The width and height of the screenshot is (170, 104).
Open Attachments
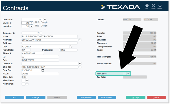click(107, 97)
